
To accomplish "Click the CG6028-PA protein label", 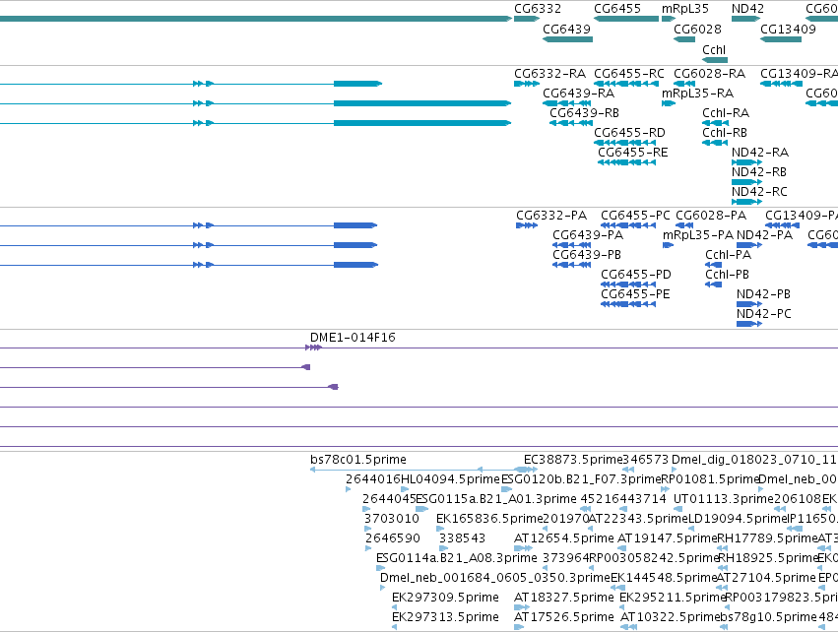I will tap(711, 216).
